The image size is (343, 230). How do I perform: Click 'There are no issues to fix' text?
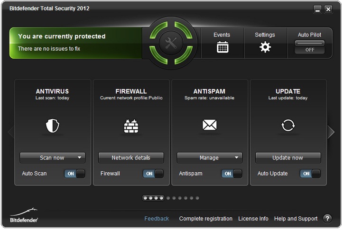click(x=49, y=48)
